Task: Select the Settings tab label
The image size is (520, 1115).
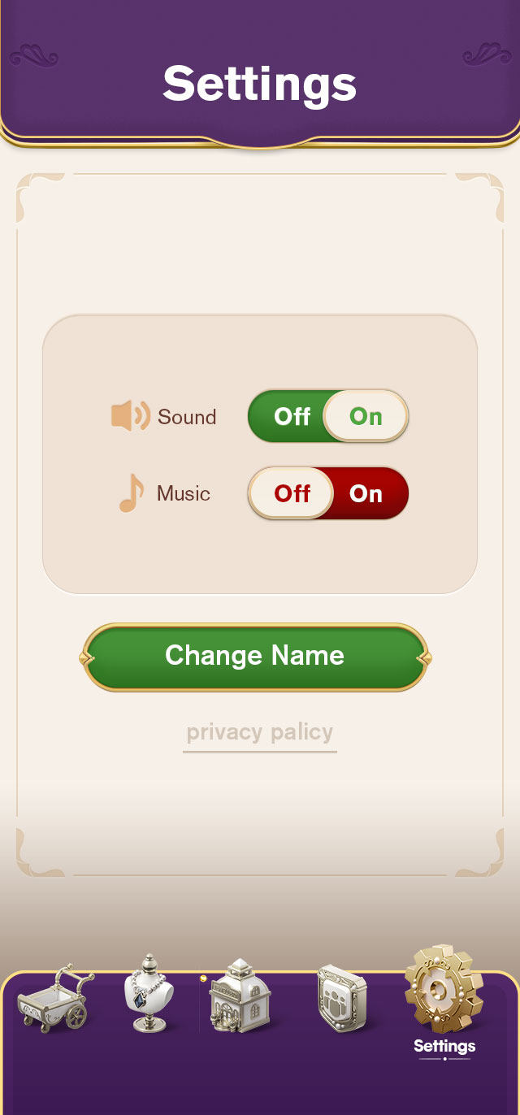Action: click(444, 1046)
